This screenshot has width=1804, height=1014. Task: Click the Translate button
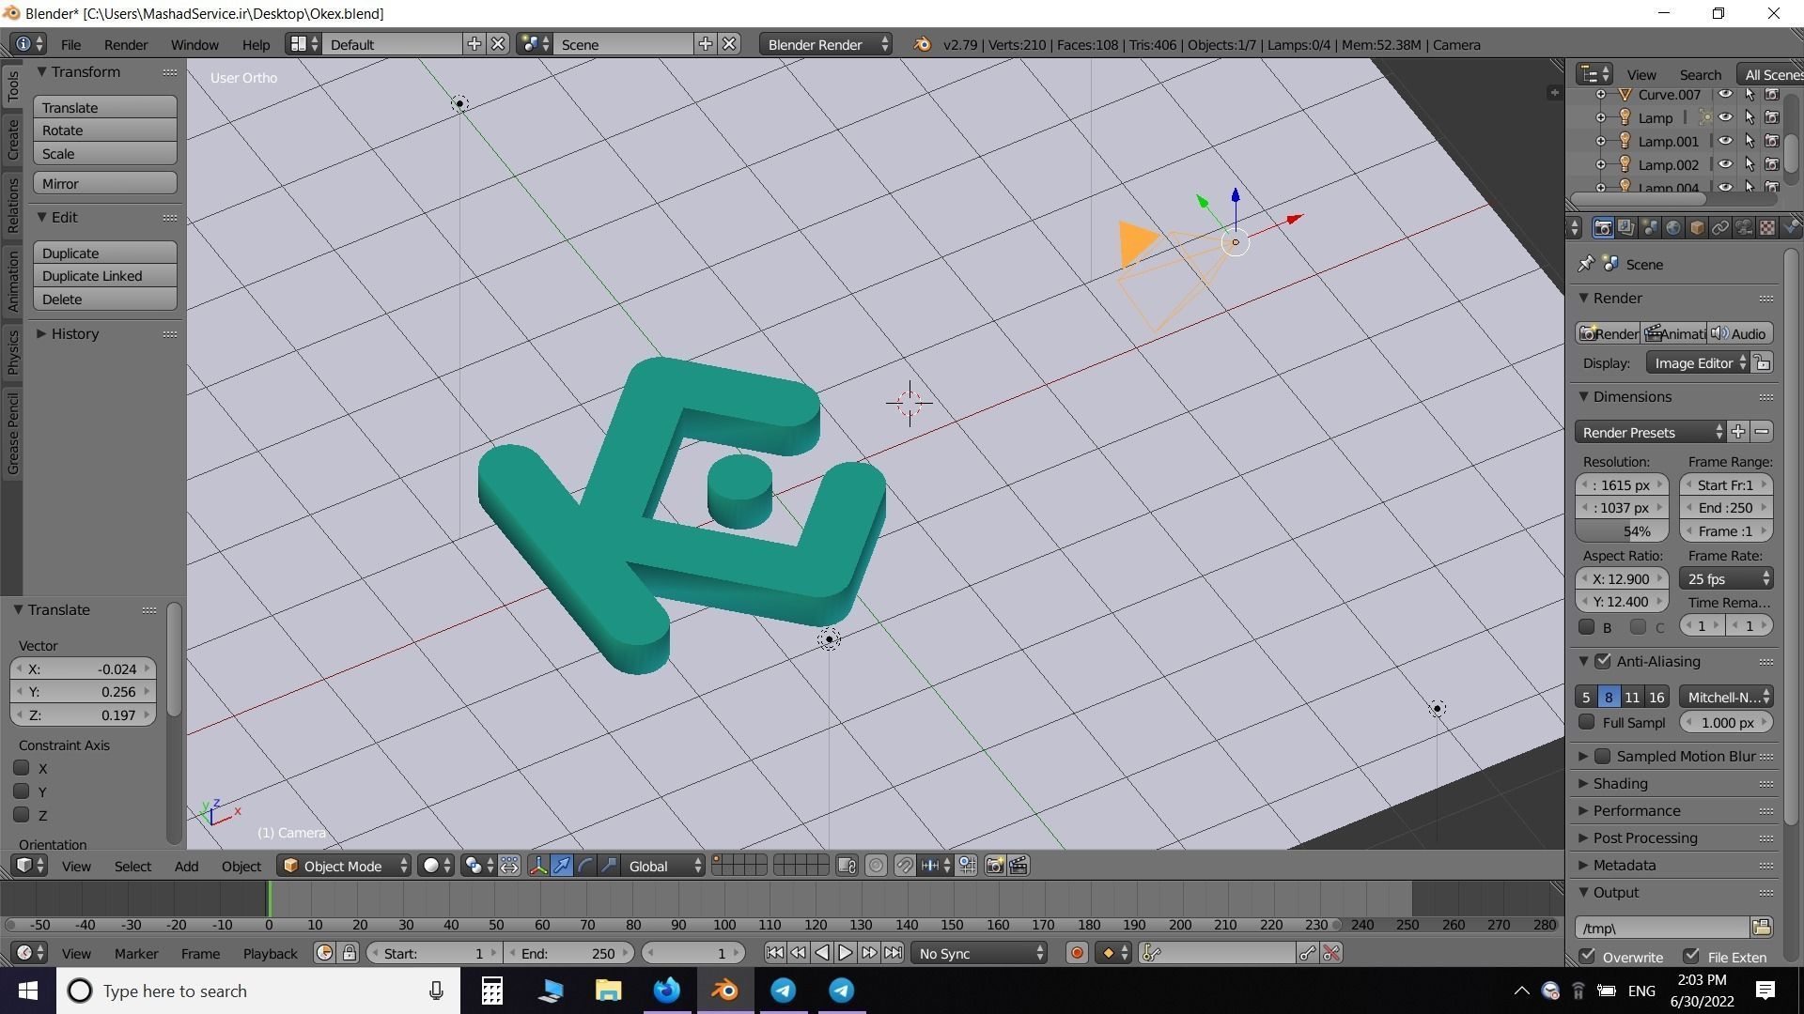point(105,107)
